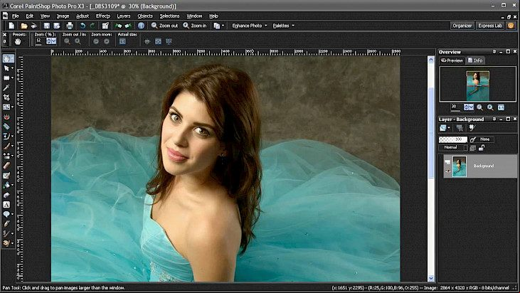Image resolution: width=520 pixels, height=293 pixels.
Task: Open the Overview zoom value dropdown
Action: tap(471, 107)
